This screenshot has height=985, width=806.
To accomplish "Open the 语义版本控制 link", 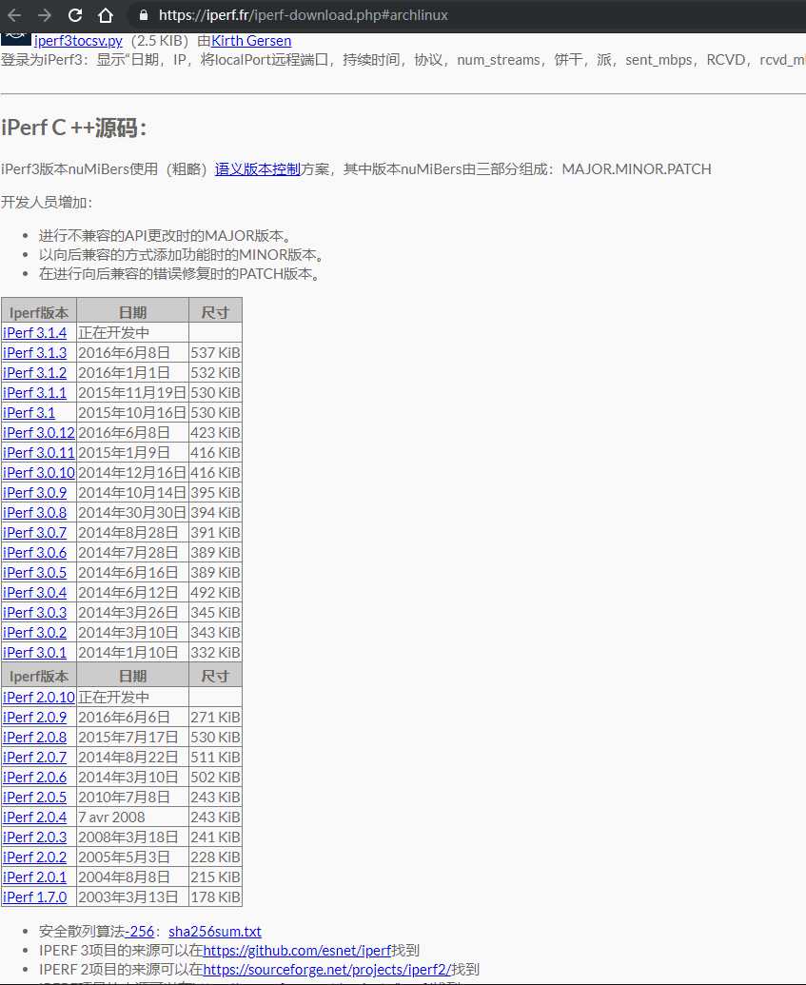I will point(258,169).
